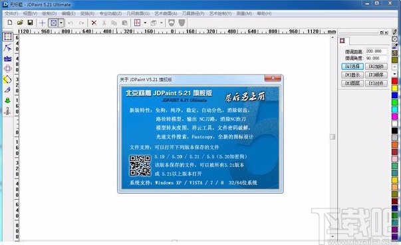Open the 编辑(E) menu
401x245 pixels.
(x=68, y=13)
